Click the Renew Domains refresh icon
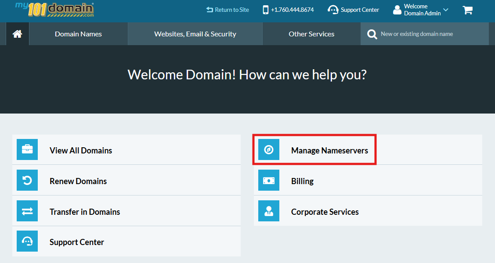Image resolution: width=495 pixels, height=263 pixels. (x=27, y=181)
